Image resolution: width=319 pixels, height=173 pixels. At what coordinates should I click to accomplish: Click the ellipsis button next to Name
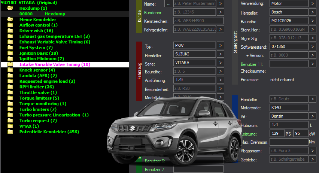[168, 4]
